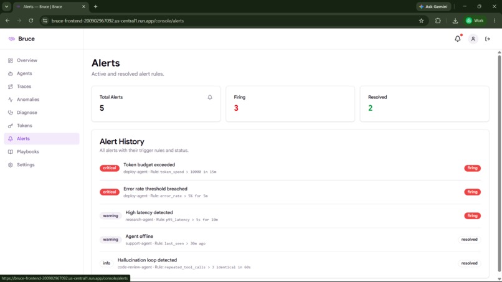
Task: Select 'Token budget exceeded' alert title
Action: tap(149, 165)
